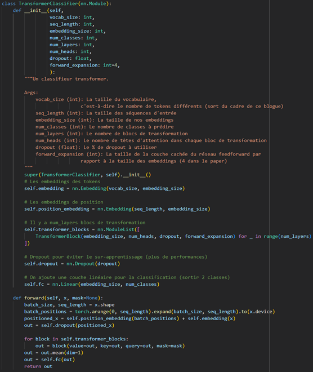
Task: Place cursor on the def __init__ line
Action: 38,11
